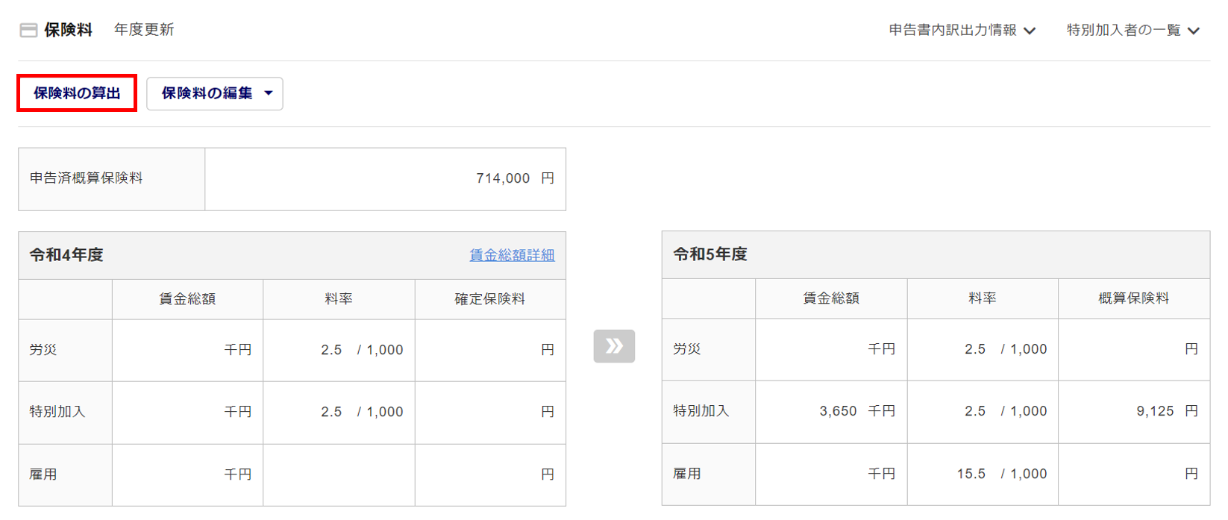The image size is (1228, 520).
Task: Click the 保険料の算出 button
Action: pyautogui.click(x=77, y=93)
